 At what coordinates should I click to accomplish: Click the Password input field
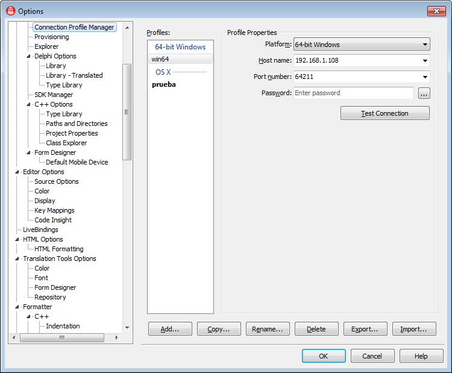coord(353,93)
